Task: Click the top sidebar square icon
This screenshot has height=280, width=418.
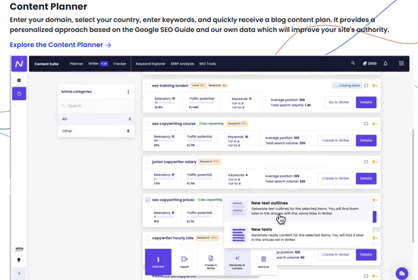Action: (x=19, y=80)
